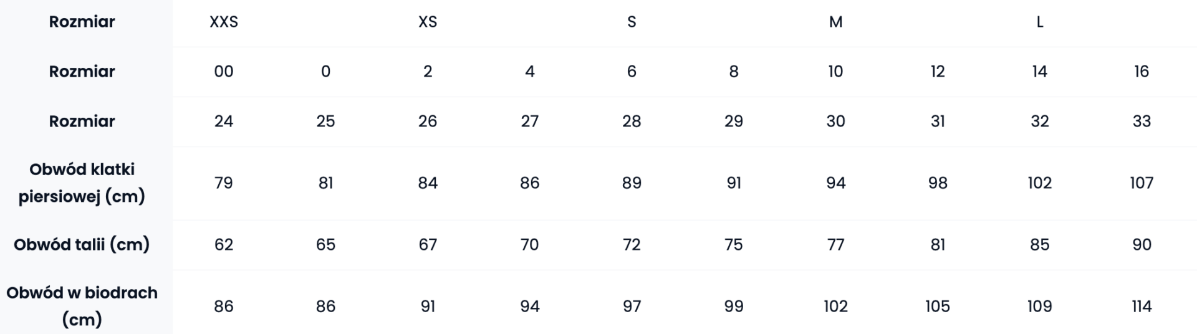The width and height of the screenshot is (1197, 334).
Task: Select size 16 in the second row
Action: coord(1142,72)
